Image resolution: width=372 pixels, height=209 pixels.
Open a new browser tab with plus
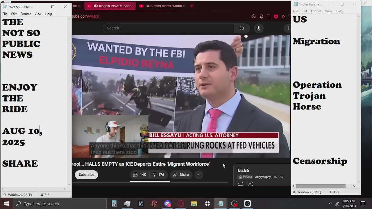[x=192, y=6]
